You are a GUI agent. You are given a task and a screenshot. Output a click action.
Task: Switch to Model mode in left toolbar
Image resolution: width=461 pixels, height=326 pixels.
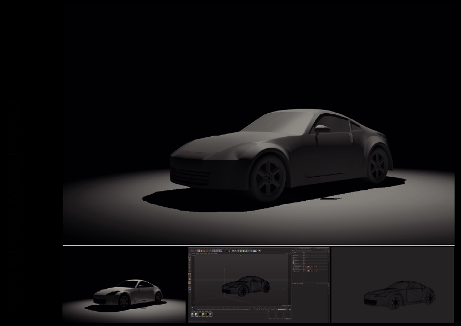coord(189,258)
